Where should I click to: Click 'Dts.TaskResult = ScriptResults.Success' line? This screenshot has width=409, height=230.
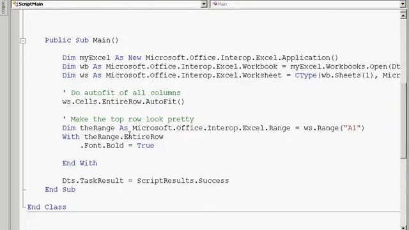(146, 180)
